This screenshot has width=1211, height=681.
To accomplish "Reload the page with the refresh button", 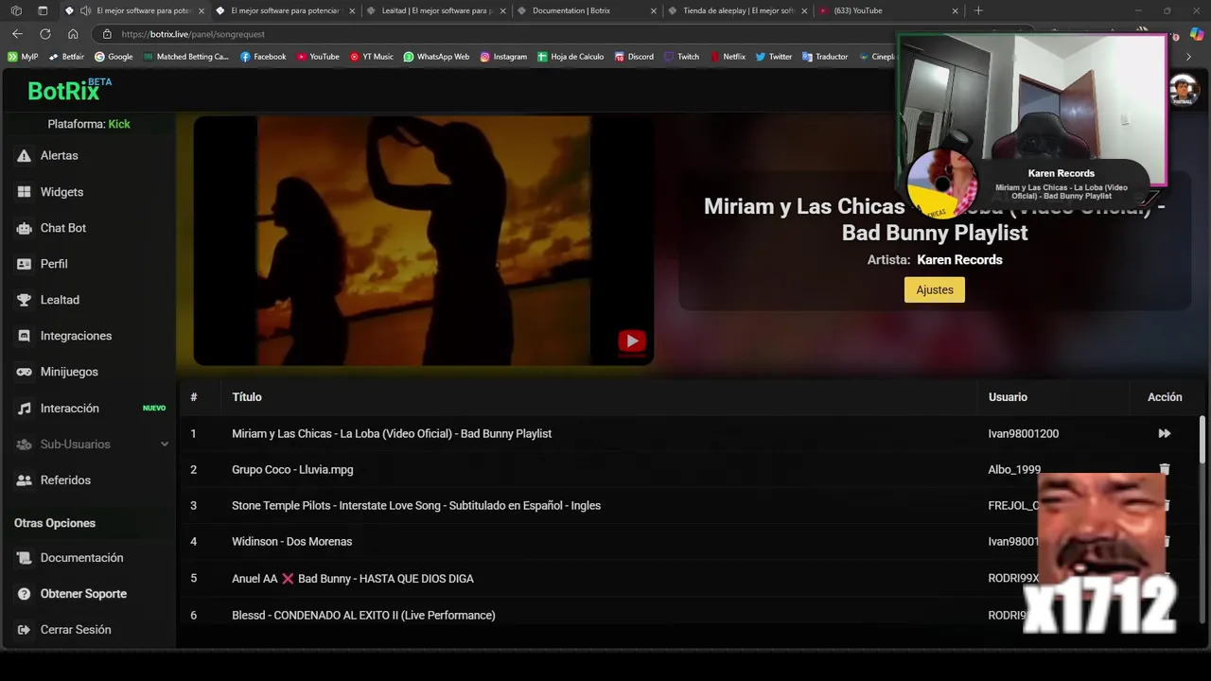I will click(44, 34).
